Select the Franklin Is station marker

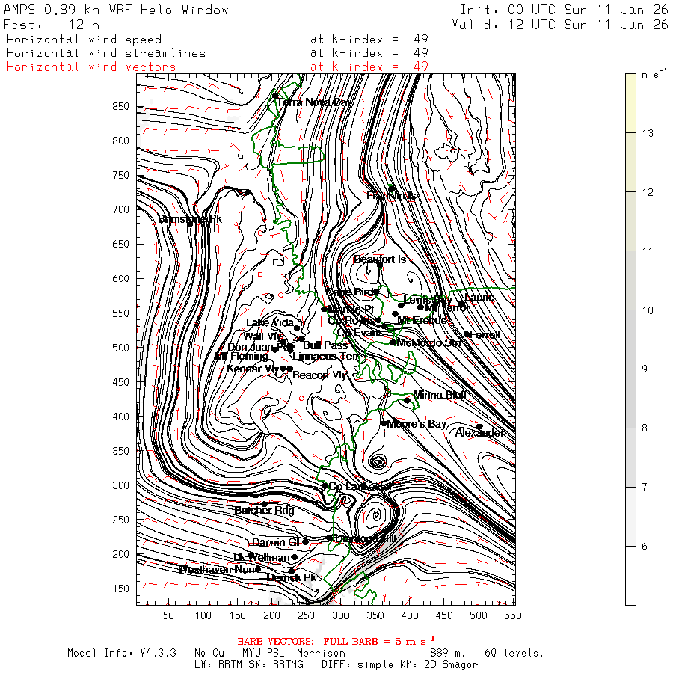(x=391, y=188)
